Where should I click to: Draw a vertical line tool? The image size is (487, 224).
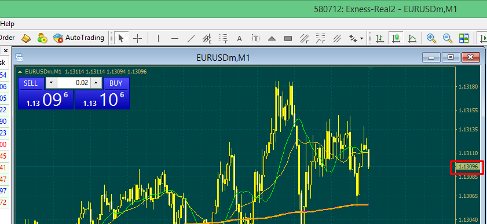tap(159, 38)
